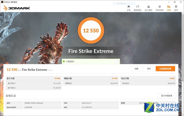Click the Intel Core i7 value
This screenshot has width=184, height=116.
pyautogui.click(x=87, y=103)
